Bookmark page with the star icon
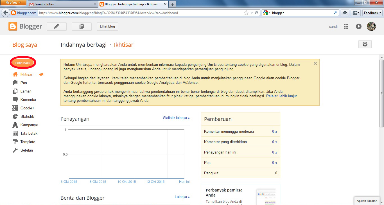Screen dimensions: 384x205 [246, 13]
